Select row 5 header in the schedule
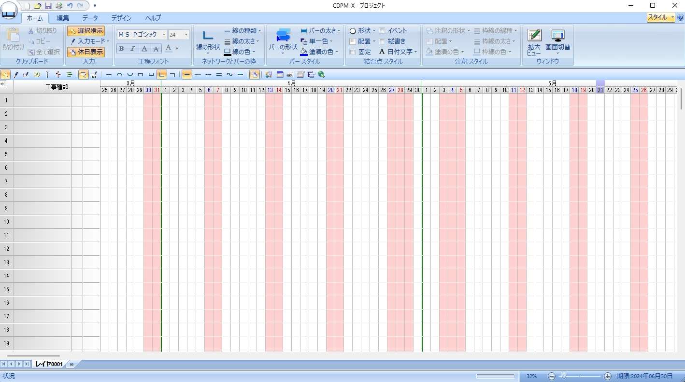Viewport: 685px width, 382px height. tap(7, 154)
